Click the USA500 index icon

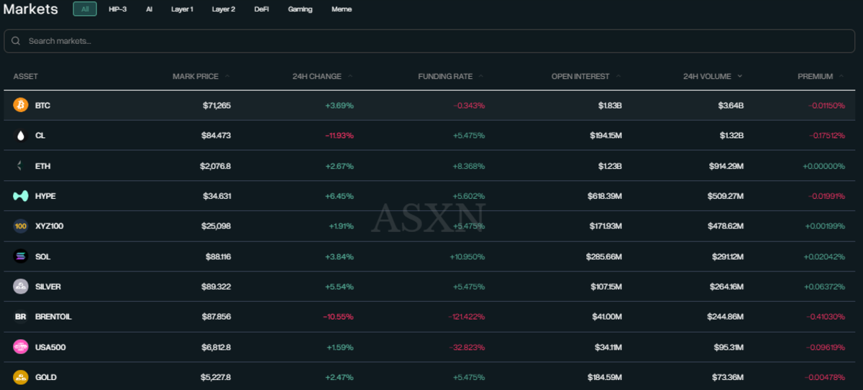[21, 347]
